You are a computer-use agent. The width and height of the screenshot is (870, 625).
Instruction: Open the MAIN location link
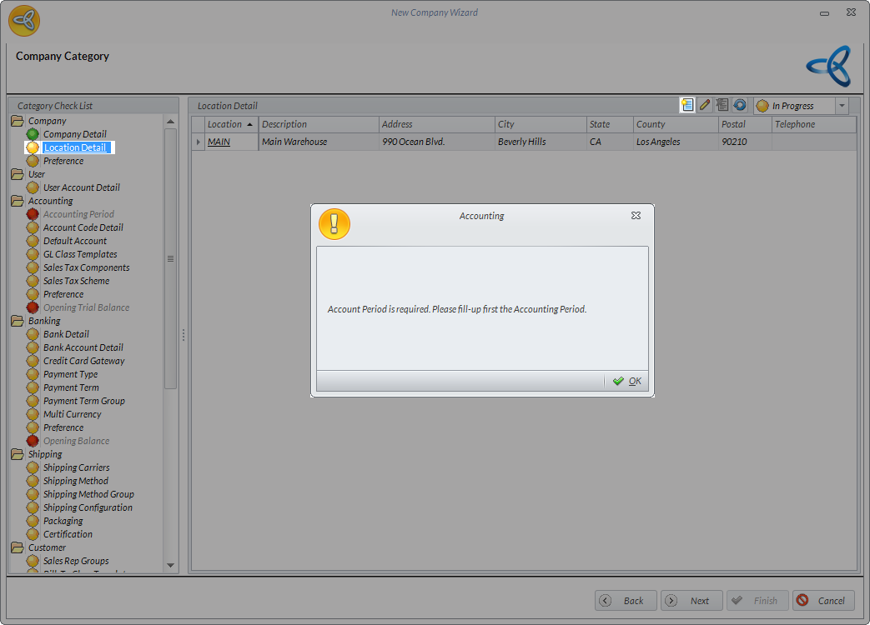219,142
